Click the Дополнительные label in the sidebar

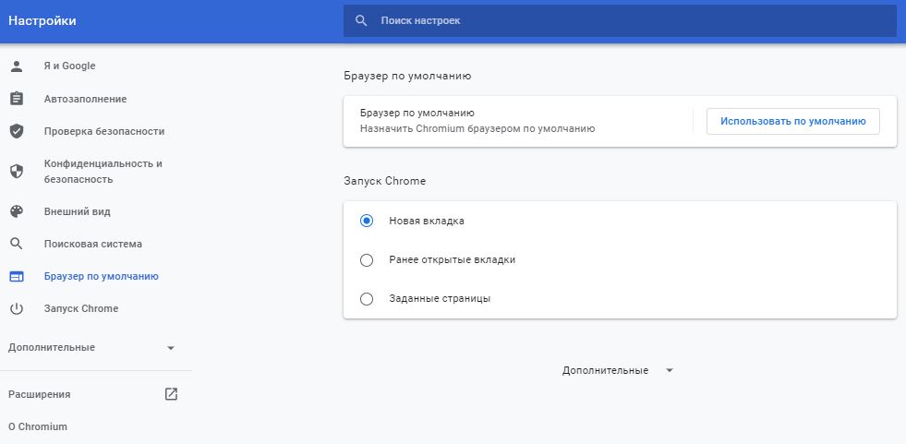[52, 348]
